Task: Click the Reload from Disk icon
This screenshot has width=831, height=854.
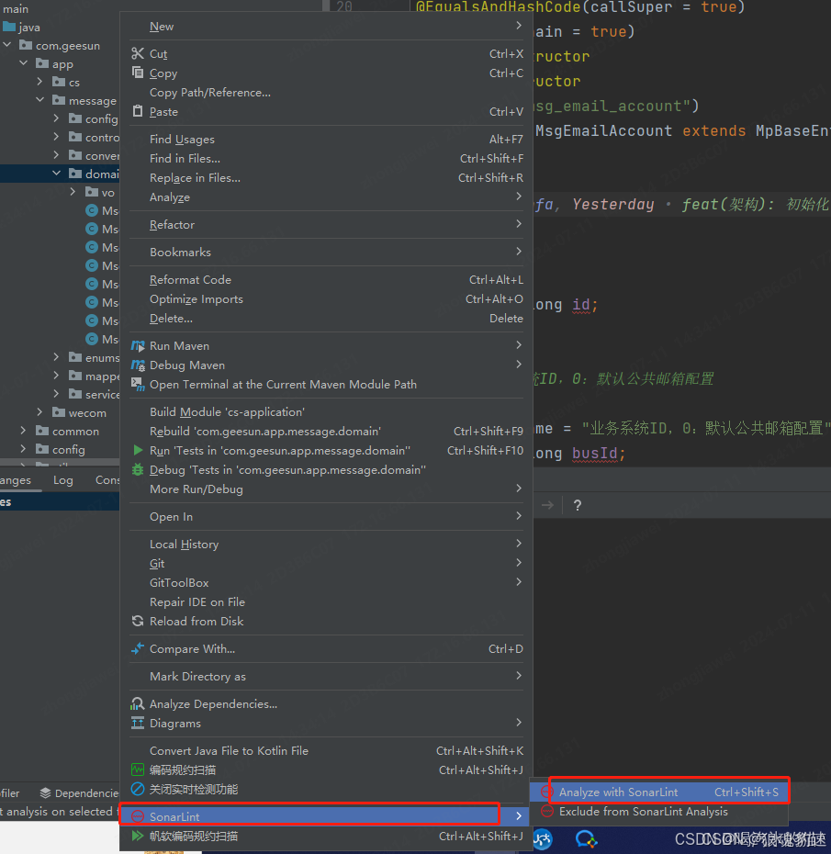Action: click(x=138, y=621)
